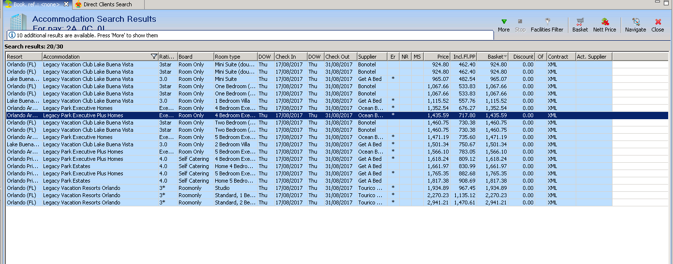Viewport: 673px width, 264px height.
Task: Close the search results via the Close button
Action: coord(658,25)
